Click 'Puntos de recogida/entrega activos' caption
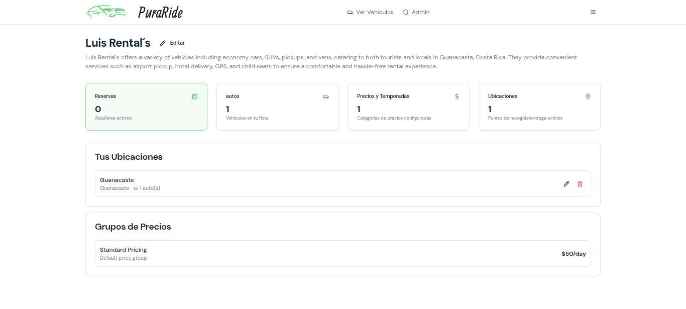 point(525,118)
